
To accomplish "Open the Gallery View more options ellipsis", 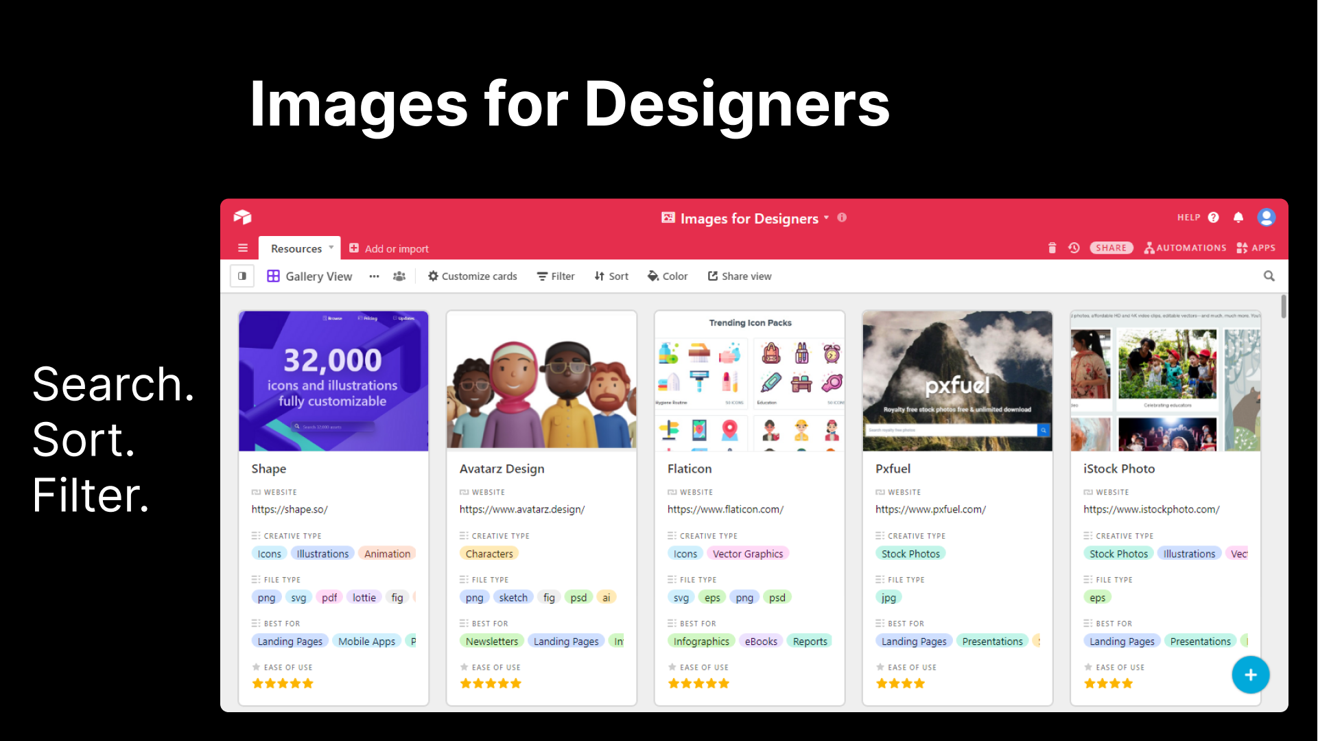I will coord(374,277).
